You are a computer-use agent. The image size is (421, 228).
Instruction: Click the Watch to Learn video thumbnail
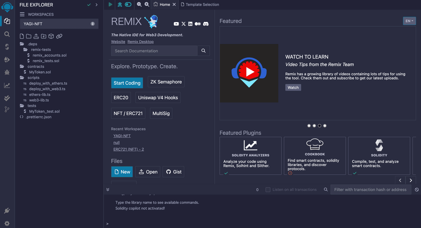[x=249, y=73]
